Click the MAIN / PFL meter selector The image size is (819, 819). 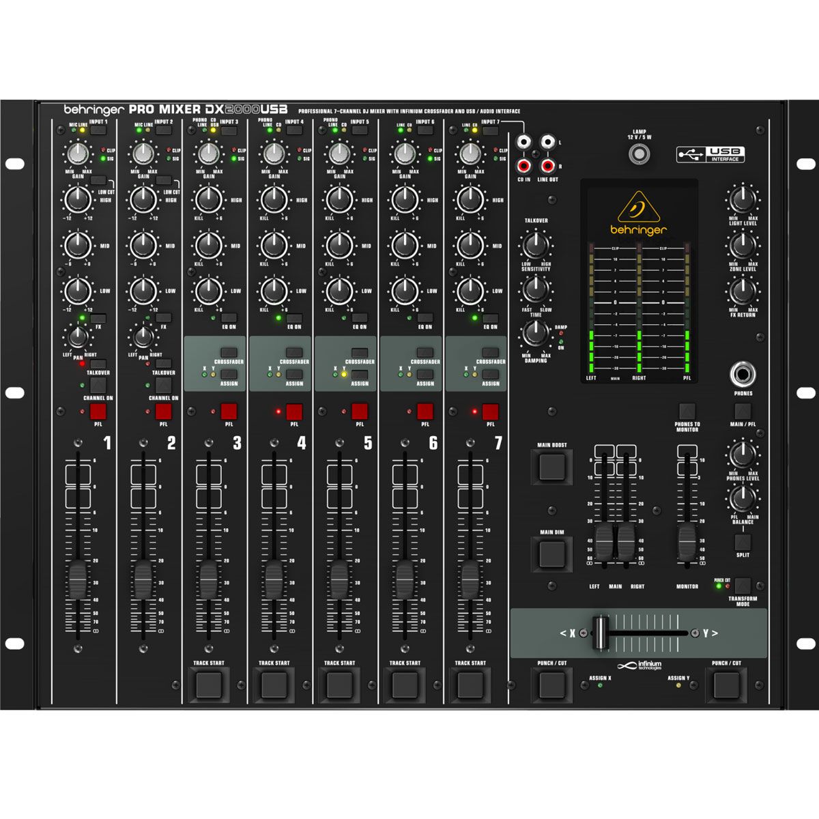(743, 411)
